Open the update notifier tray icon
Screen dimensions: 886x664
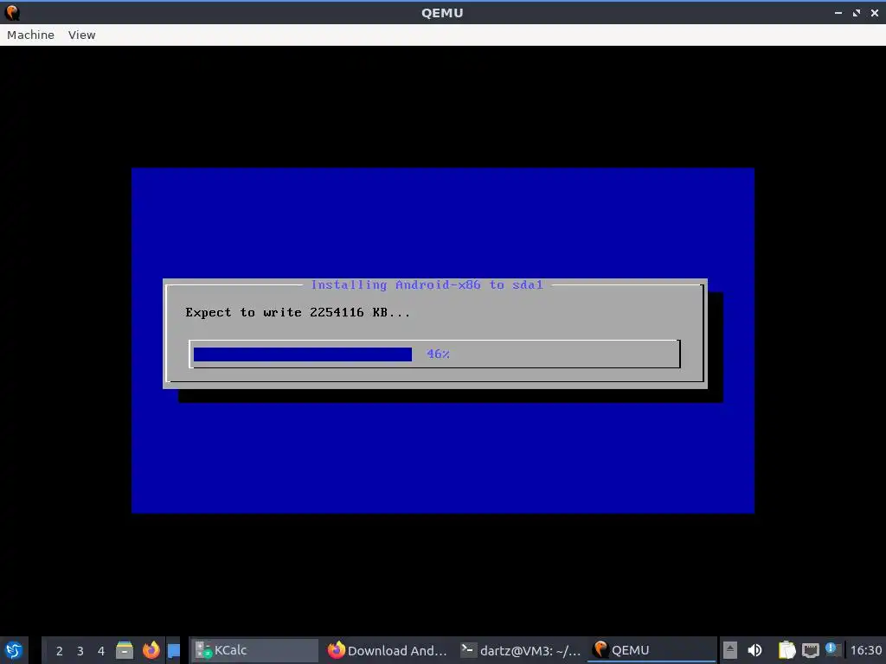[831, 649]
